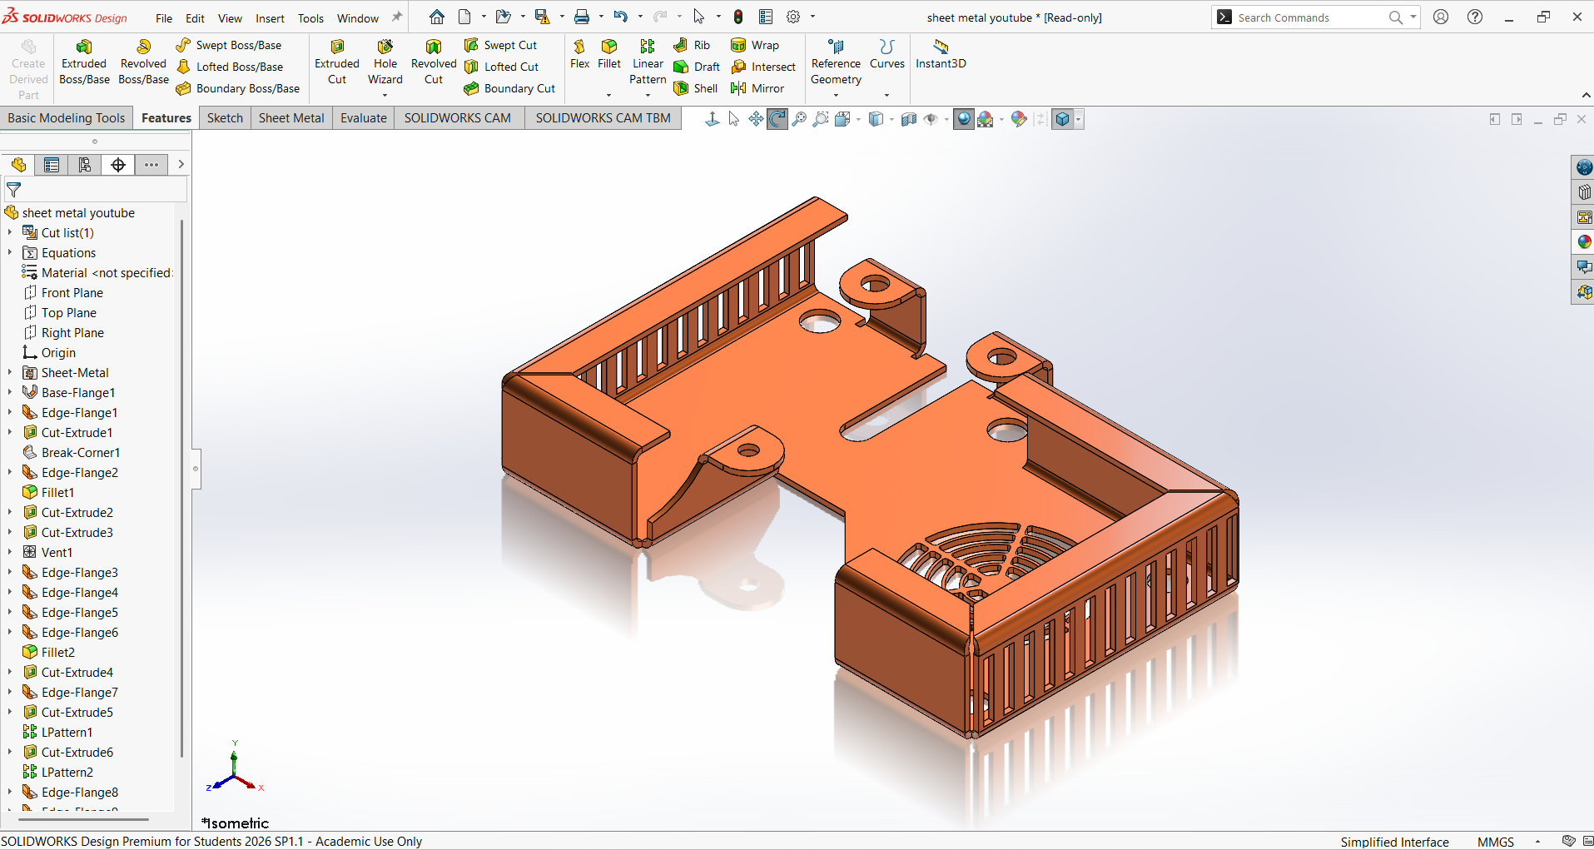Open the File menu
Image resolution: width=1594 pixels, height=850 pixels.
pyautogui.click(x=164, y=18)
